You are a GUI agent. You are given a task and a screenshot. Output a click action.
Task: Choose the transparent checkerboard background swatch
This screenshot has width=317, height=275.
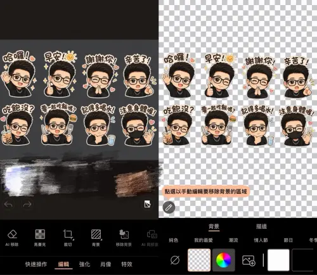pyautogui.click(x=199, y=260)
